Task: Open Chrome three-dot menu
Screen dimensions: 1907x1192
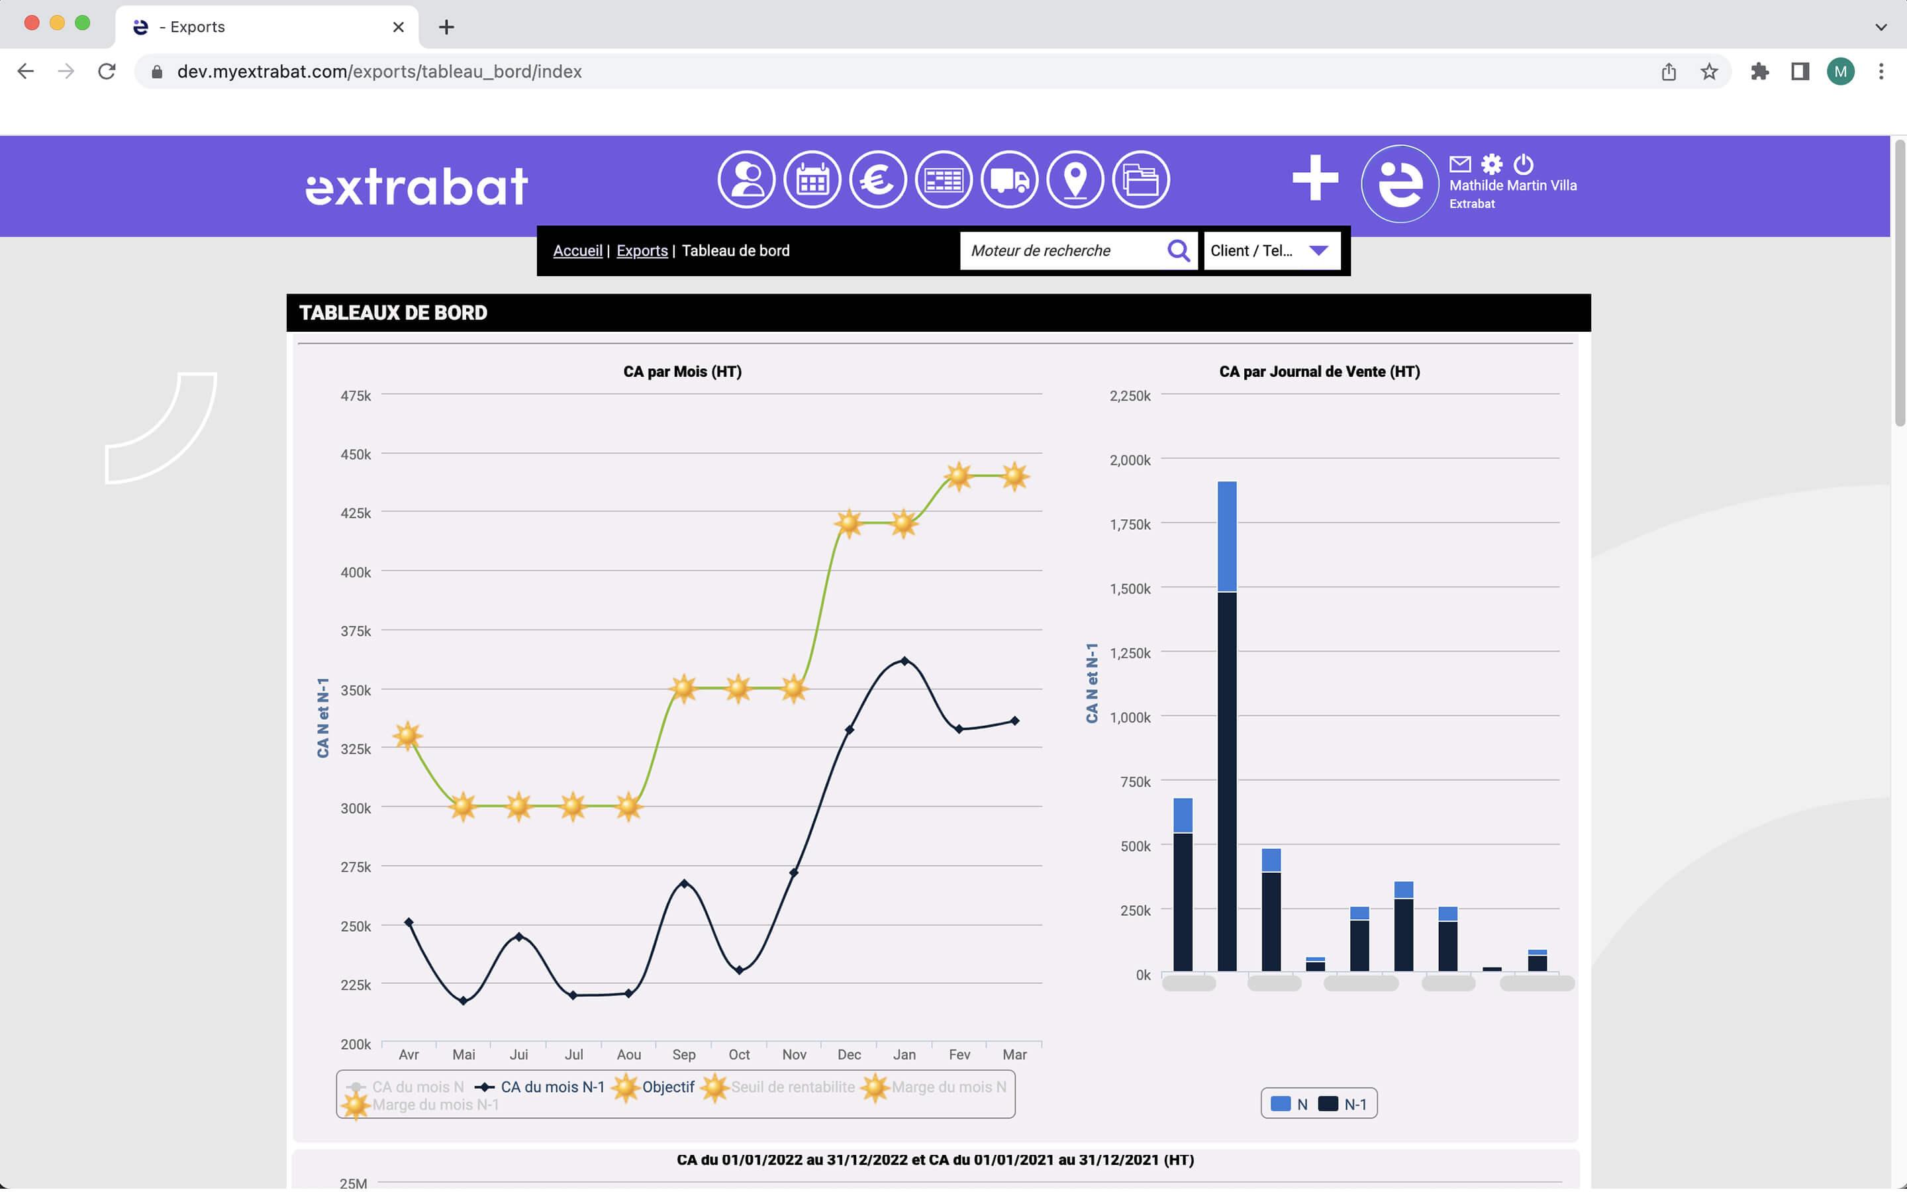Action: pyautogui.click(x=1881, y=72)
